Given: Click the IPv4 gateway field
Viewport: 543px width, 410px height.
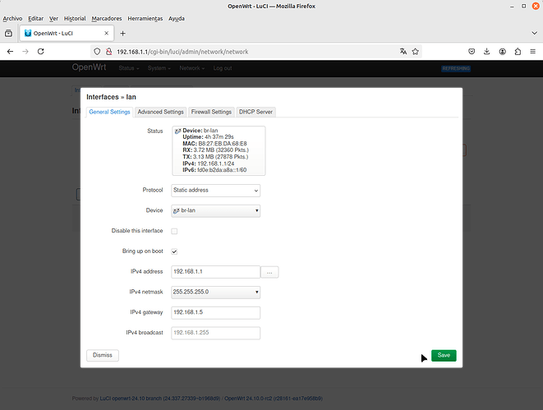Looking at the screenshot, I should pyautogui.click(x=215, y=312).
